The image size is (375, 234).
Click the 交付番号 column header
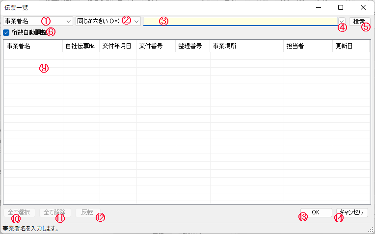[x=156, y=46]
